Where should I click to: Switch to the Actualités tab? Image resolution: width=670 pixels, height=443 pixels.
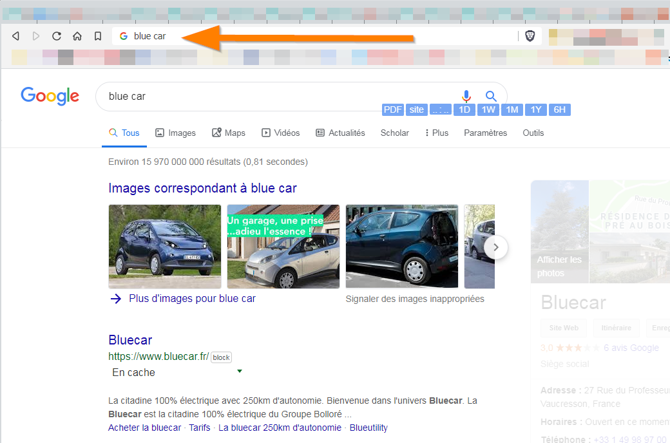pyautogui.click(x=340, y=133)
